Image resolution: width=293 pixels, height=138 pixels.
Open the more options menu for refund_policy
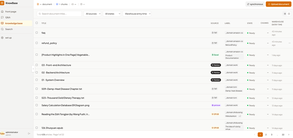289,43
